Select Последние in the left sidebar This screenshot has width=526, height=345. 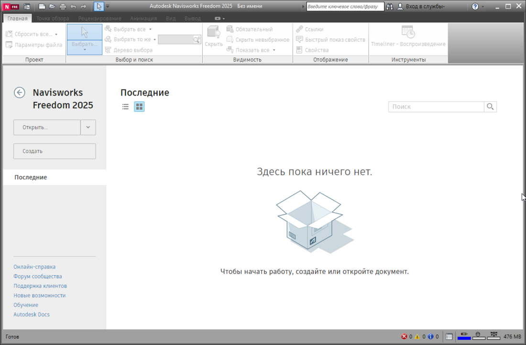pos(55,177)
